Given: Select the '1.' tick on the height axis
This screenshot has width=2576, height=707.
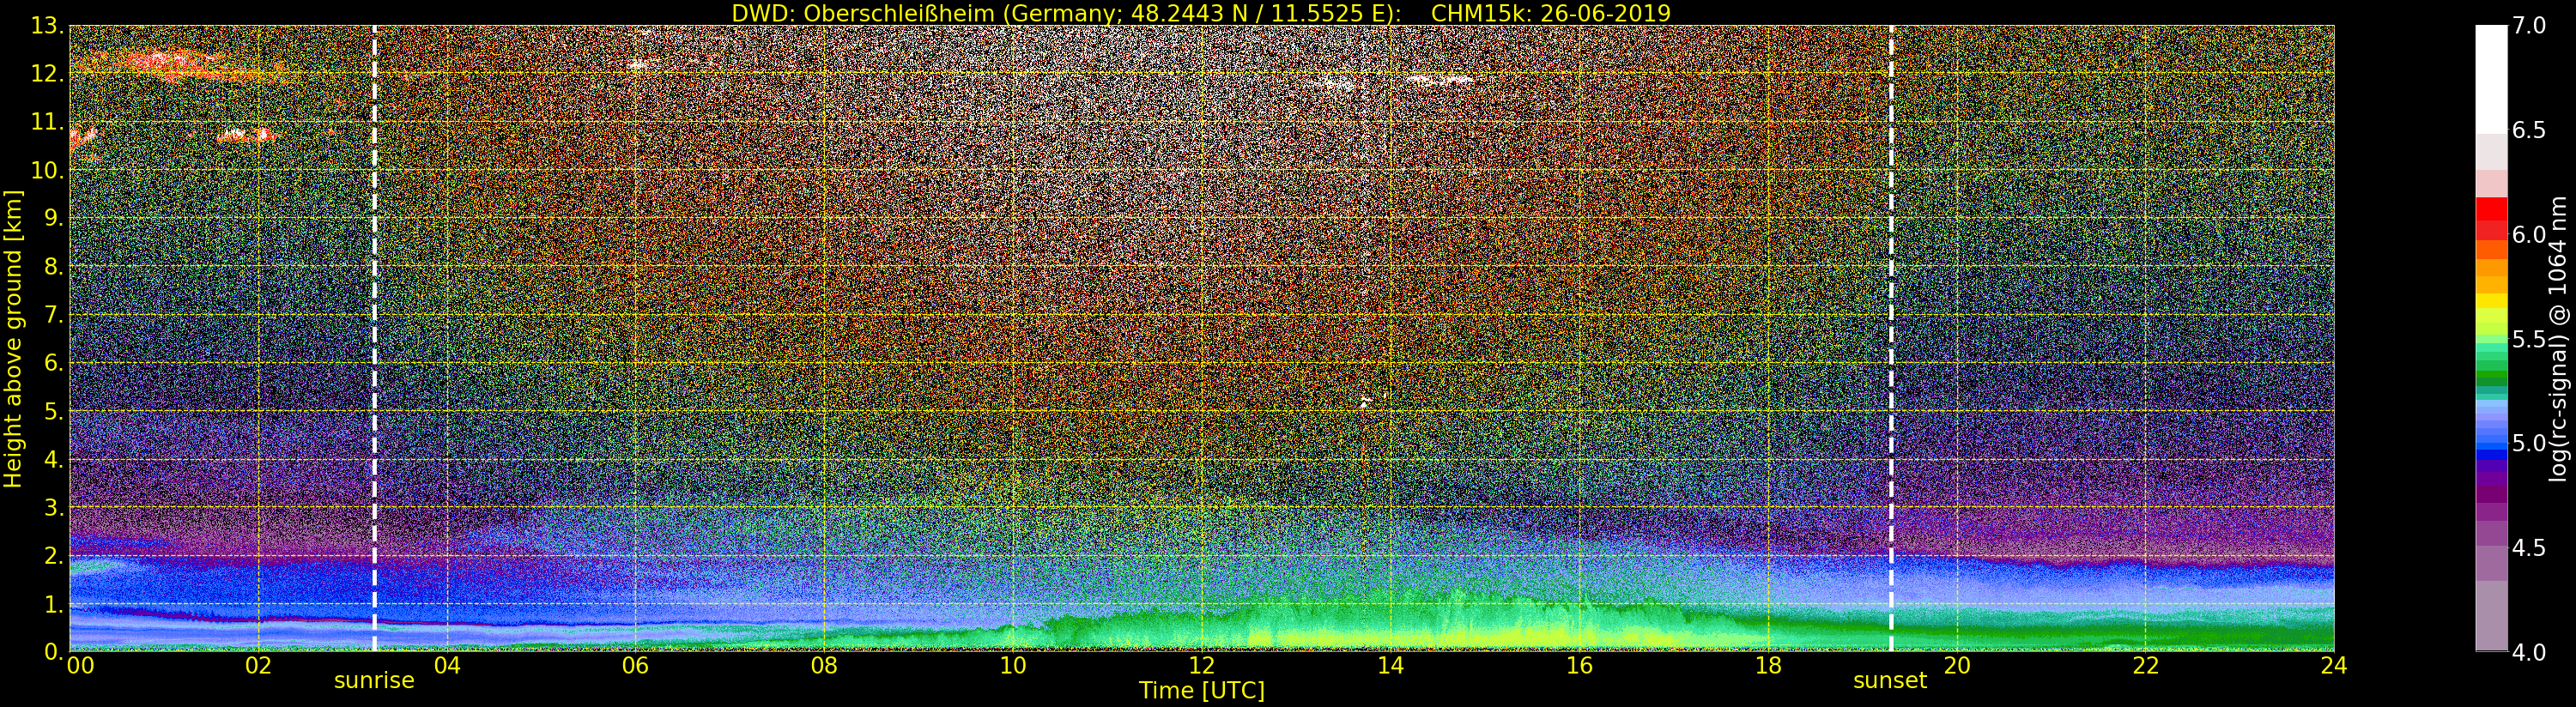Looking at the screenshot, I should coord(54,604).
